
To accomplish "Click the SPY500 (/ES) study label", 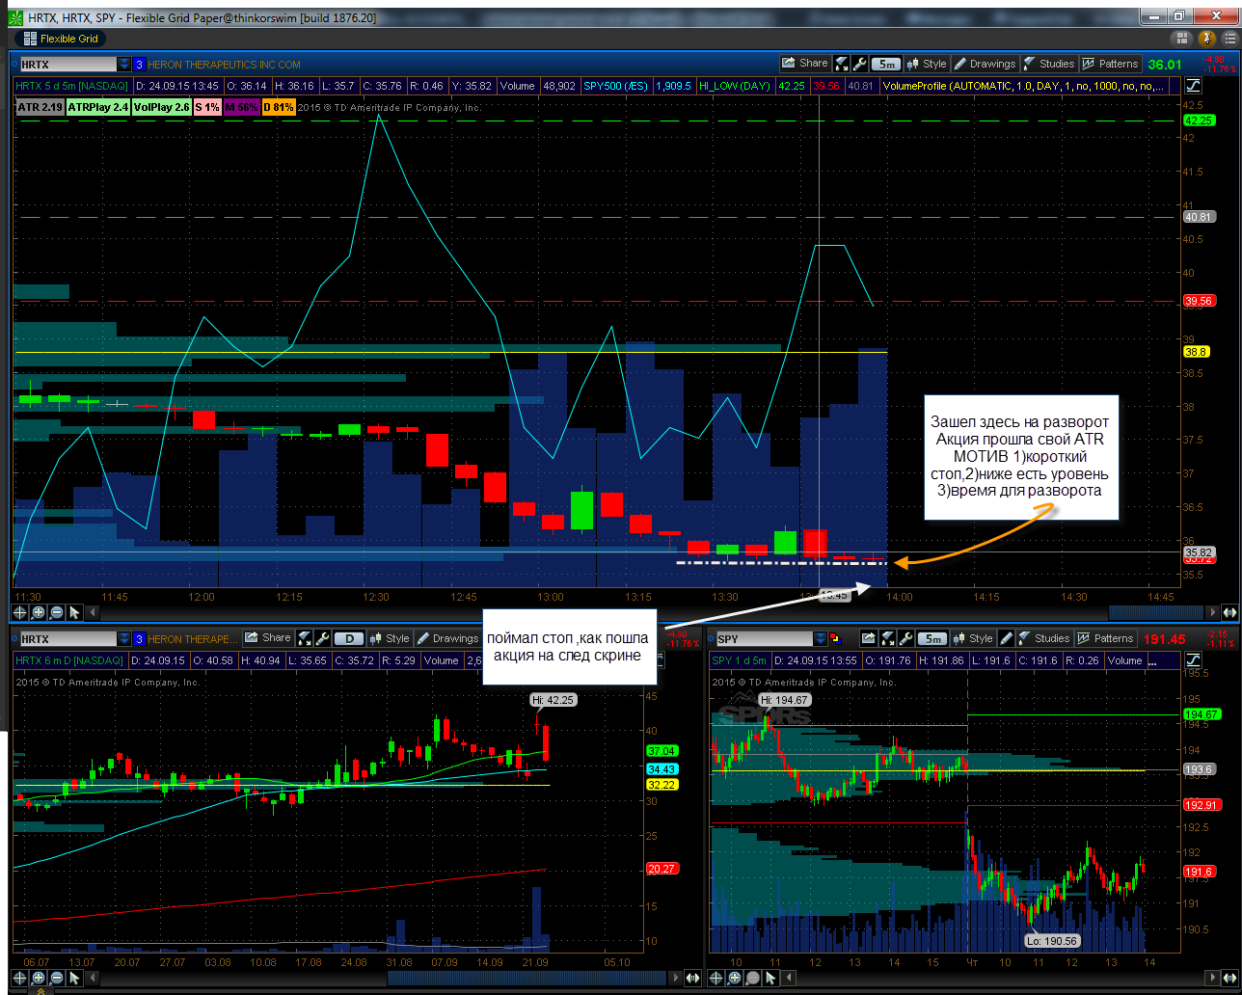I will point(615,86).
